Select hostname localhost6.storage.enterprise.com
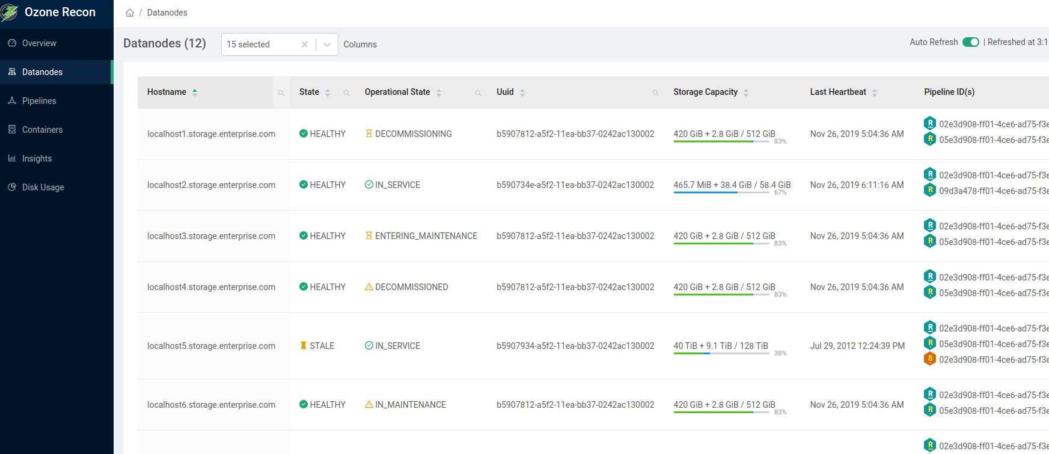Viewport: 1049px width, 454px height. point(211,405)
